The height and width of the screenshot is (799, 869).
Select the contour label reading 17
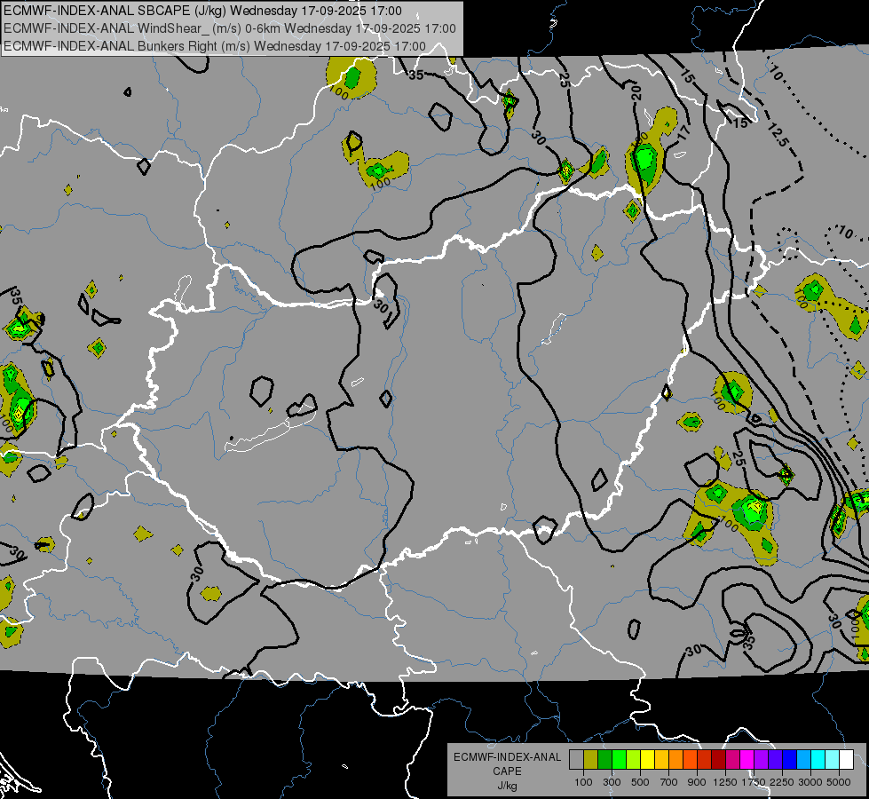(682, 132)
